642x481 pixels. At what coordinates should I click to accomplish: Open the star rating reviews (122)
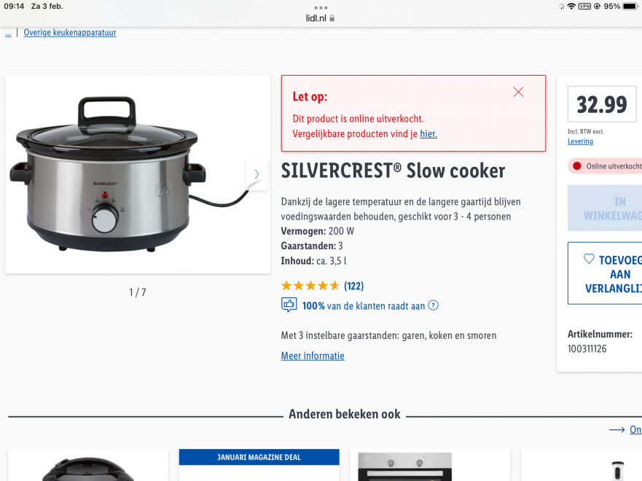pos(322,286)
